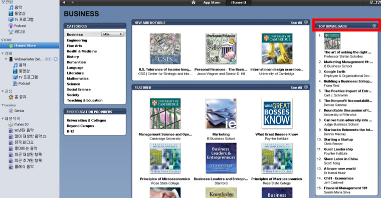Navigate forward with right arrow

(73, 2)
